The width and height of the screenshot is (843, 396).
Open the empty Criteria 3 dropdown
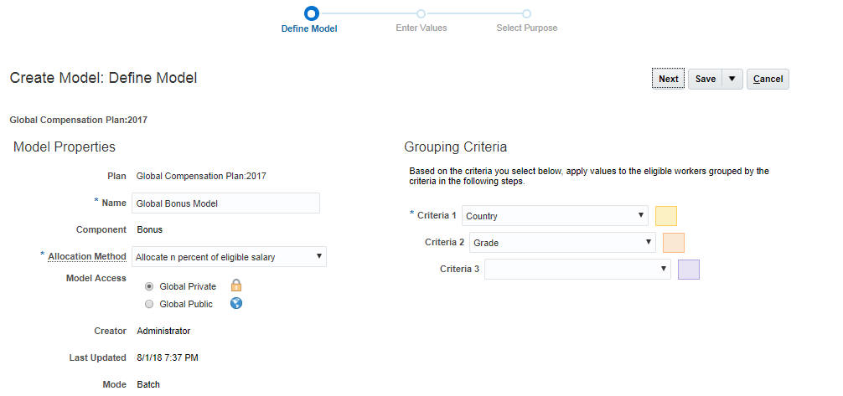[x=577, y=270]
